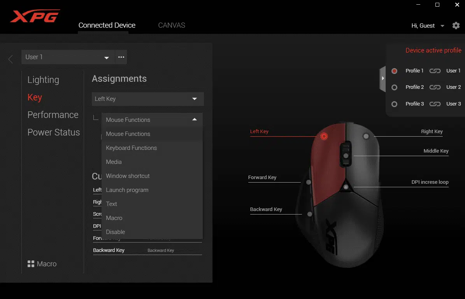Click the Forward Key label on diagram
This screenshot has height=299, width=465.
tap(262, 178)
